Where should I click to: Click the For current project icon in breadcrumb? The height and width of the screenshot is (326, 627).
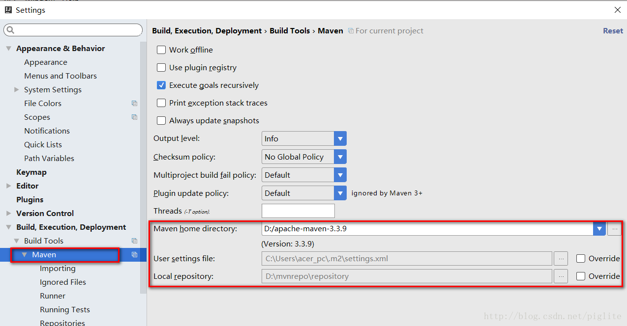click(x=351, y=30)
